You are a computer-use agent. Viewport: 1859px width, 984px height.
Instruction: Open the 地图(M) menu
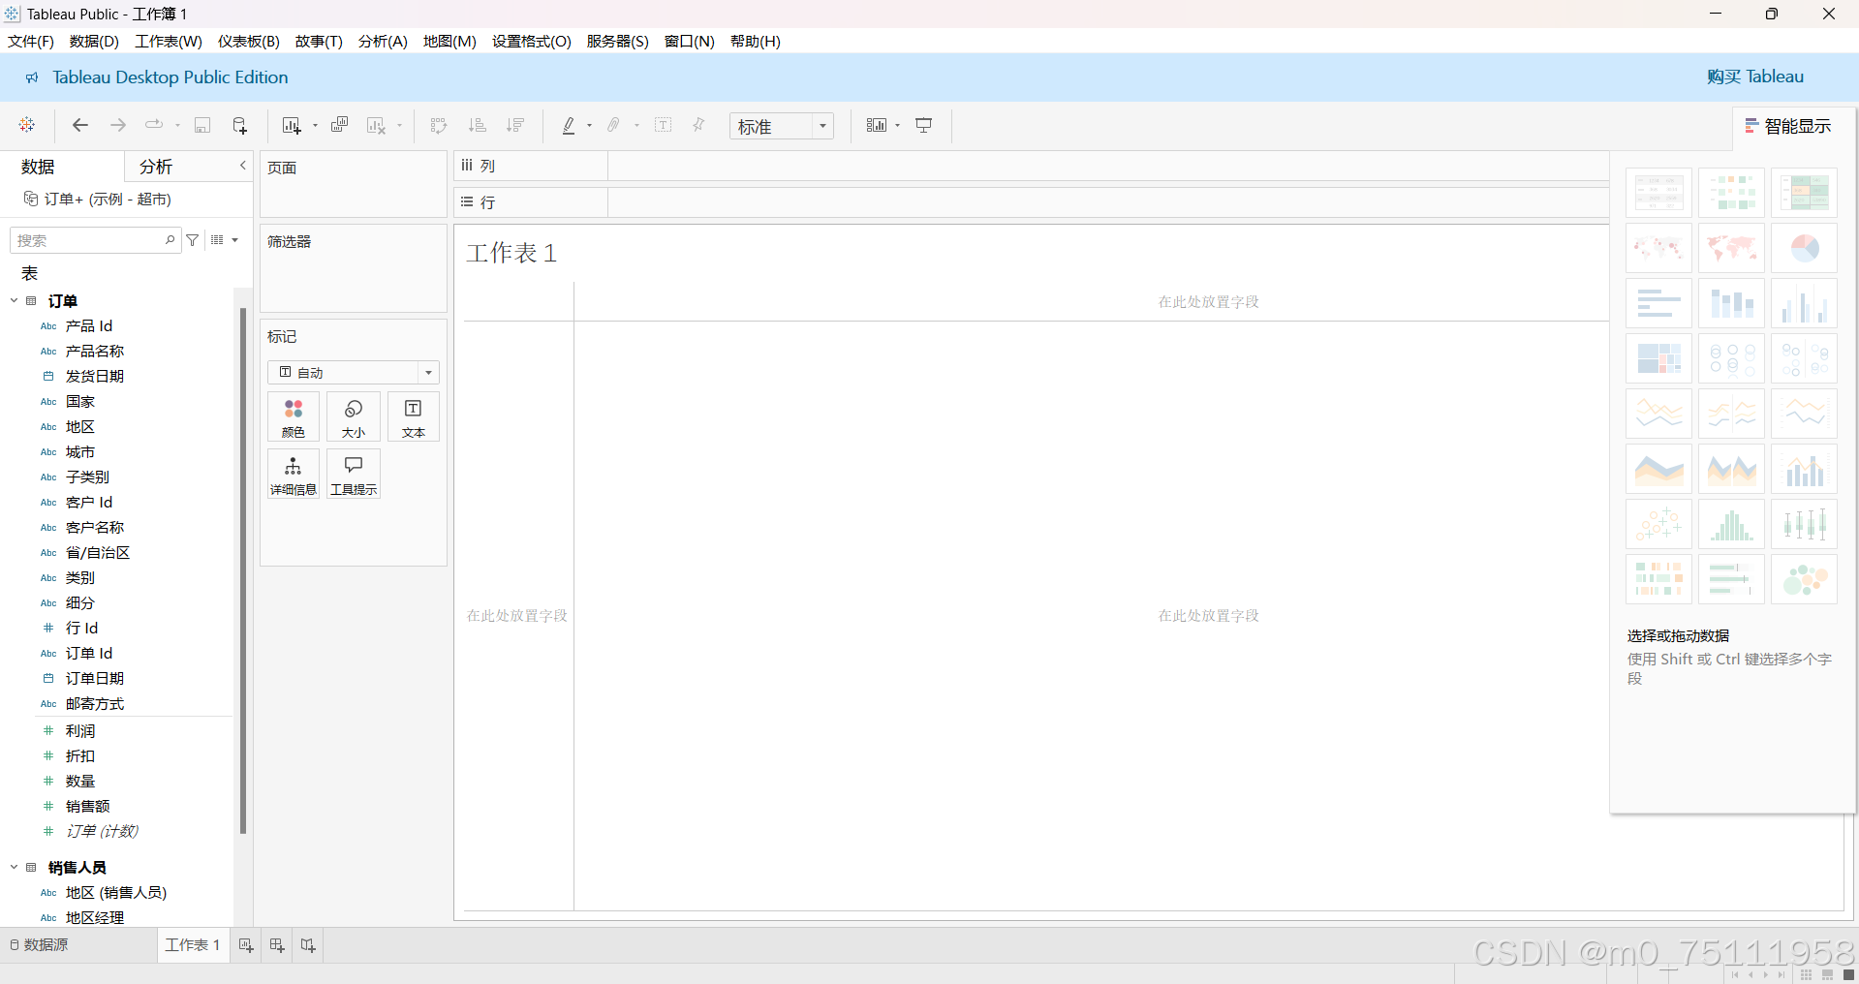tap(449, 42)
